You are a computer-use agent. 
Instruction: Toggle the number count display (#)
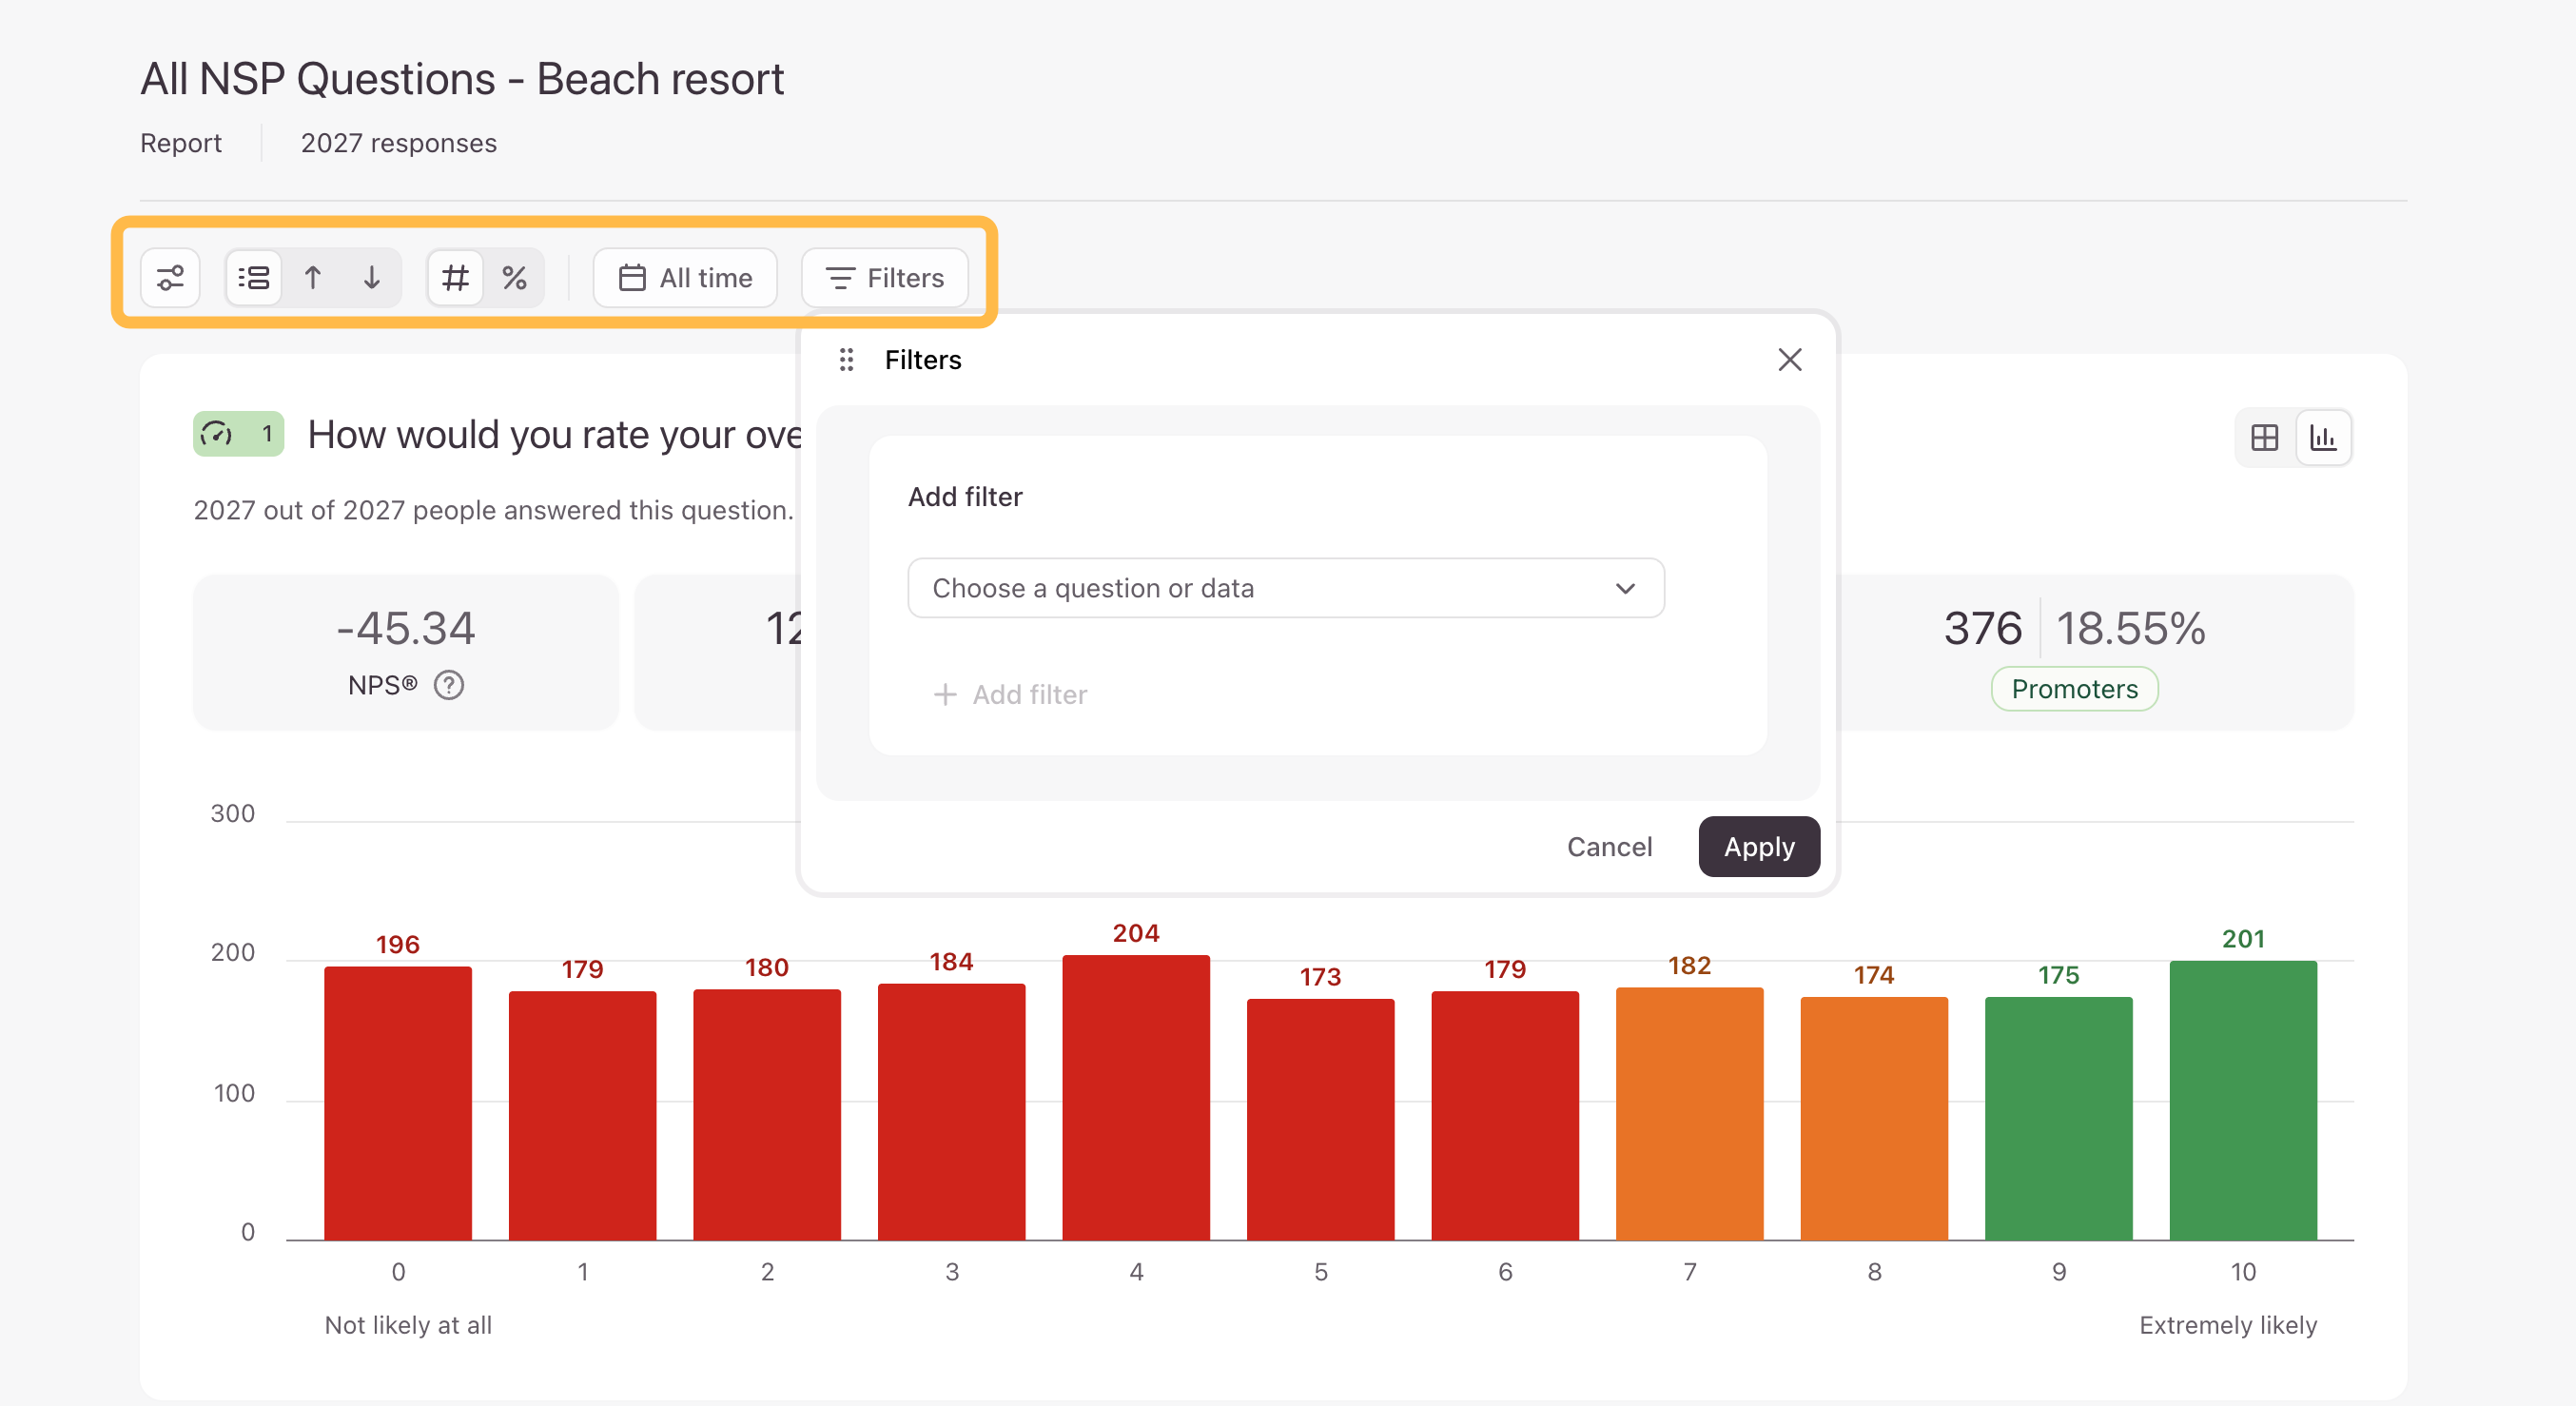(x=456, y=277)
